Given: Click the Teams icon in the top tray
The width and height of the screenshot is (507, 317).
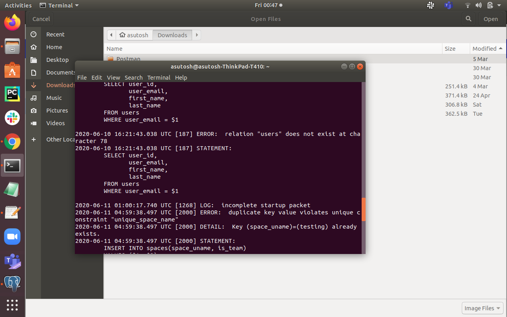Looking at the screenshot, I should click(448, 5).
